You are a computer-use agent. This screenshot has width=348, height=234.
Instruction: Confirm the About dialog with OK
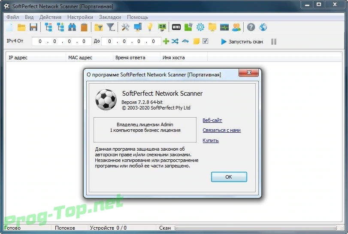pos(229,177)
